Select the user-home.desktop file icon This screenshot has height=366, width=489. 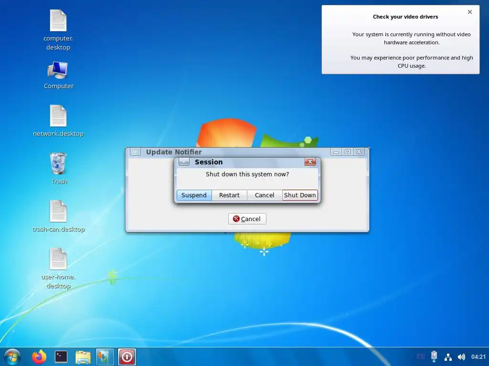[x=58, y=259]
